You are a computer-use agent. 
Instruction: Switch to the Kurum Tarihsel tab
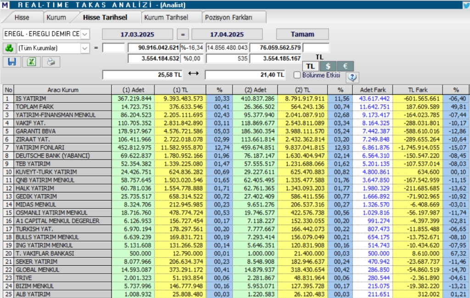pos(166,17)
